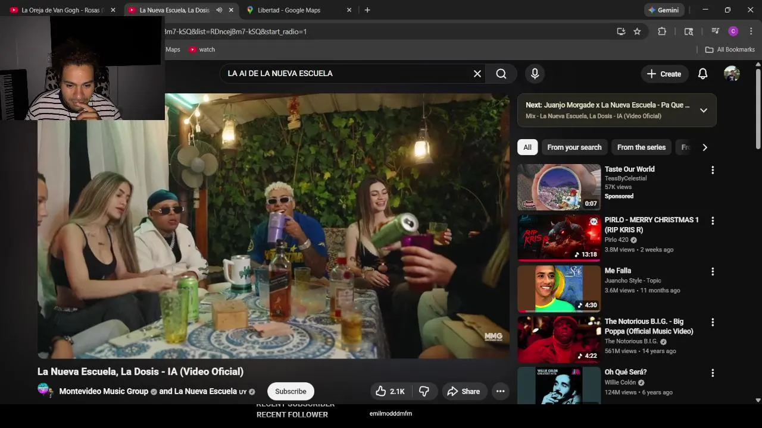The width and height of the screenshot is (762, 428).
Task: Click video title La Nueva Escuela, La Dosis - IA
Action: pyautogui.click(x=140, y=372)
